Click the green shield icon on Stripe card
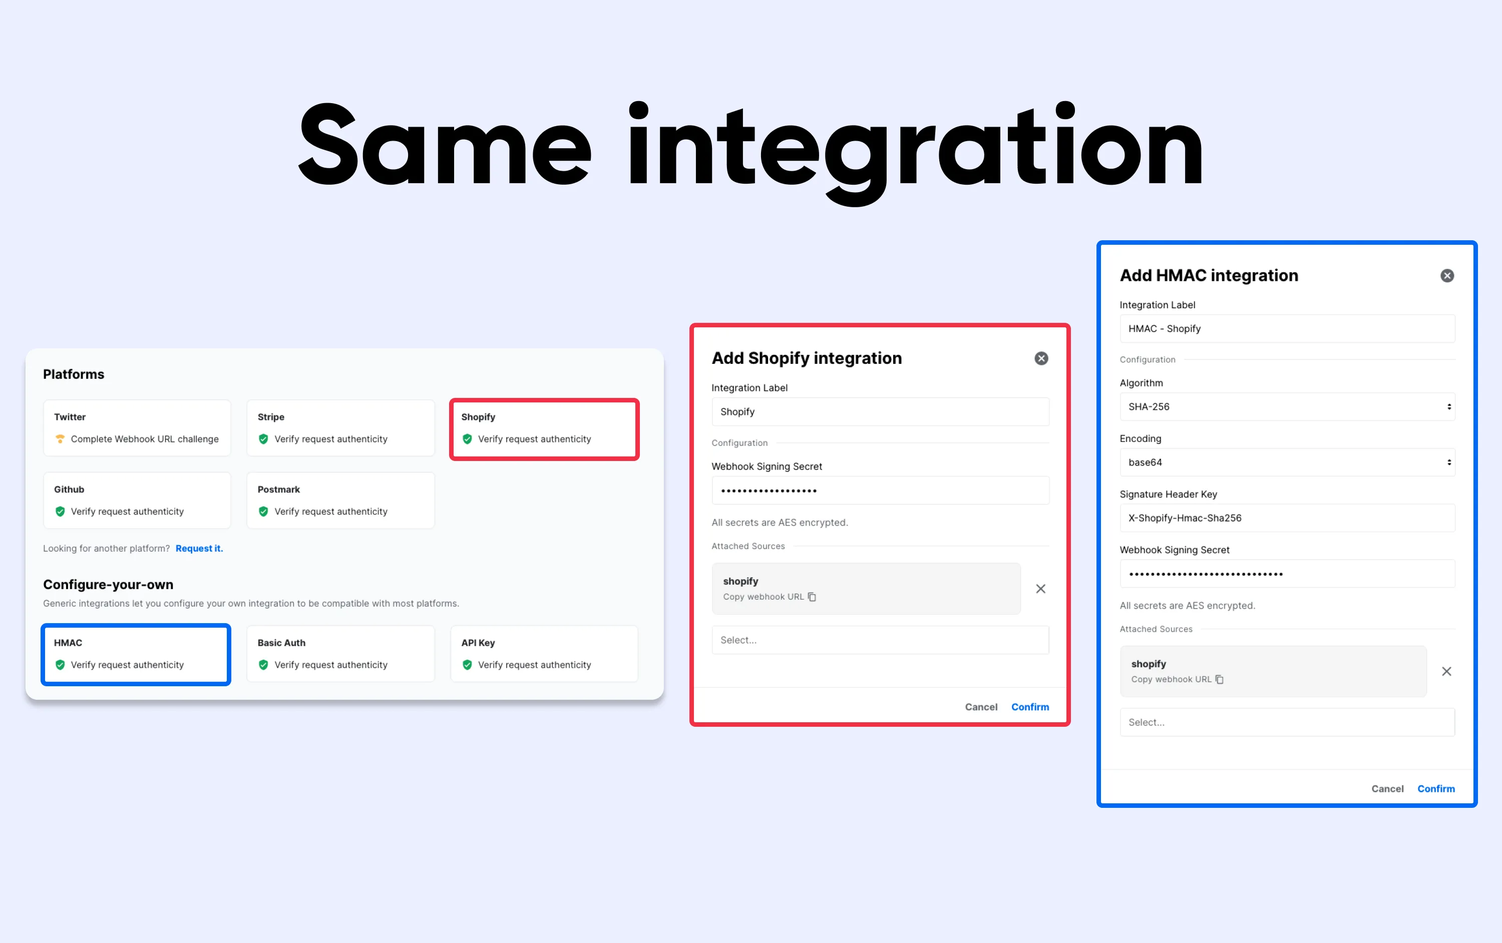This screenshot has height=943, width=1502. pyautogui.click(x=263, y=439)
